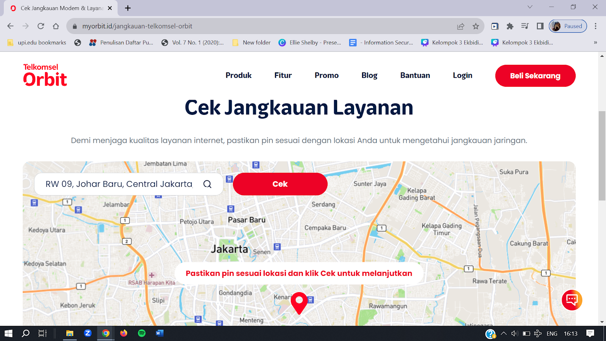Click the red location pin on map
This screenshot has width=606, height=341.
[299, 303]
